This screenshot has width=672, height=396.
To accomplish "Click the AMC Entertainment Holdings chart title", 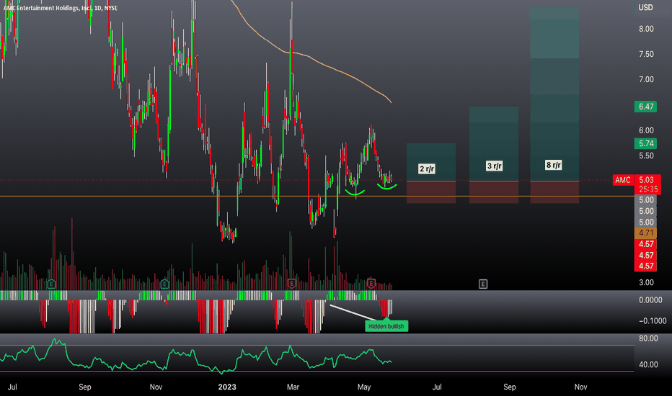I will 61,8.
